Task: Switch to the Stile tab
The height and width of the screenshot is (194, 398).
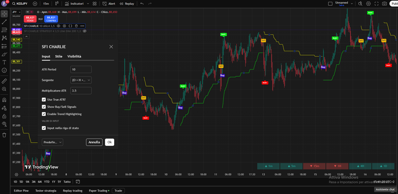Action: pos(58,57)
